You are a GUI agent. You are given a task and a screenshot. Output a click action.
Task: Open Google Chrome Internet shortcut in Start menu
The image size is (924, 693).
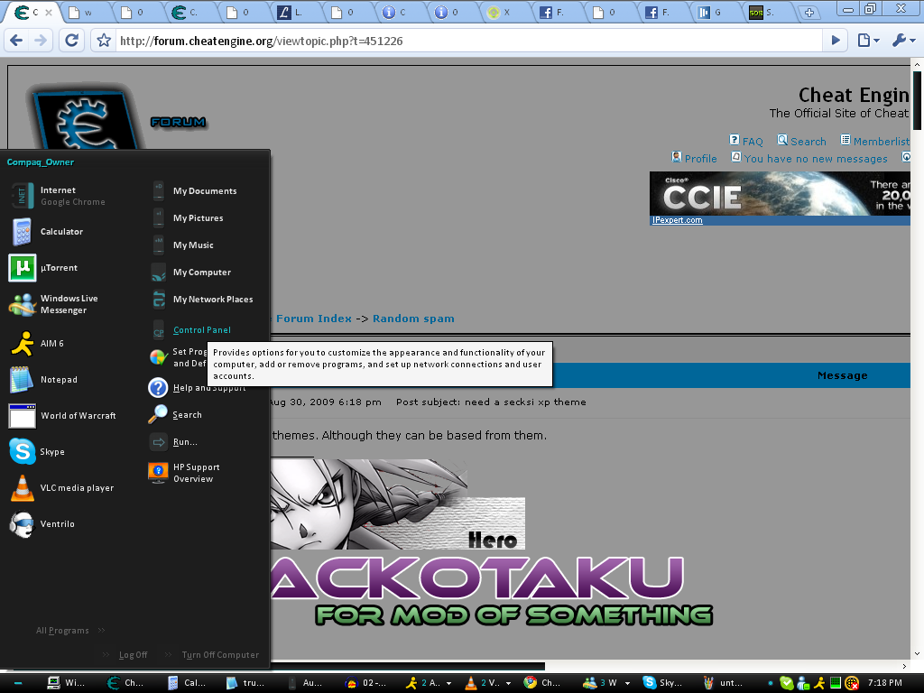point(59,196)
